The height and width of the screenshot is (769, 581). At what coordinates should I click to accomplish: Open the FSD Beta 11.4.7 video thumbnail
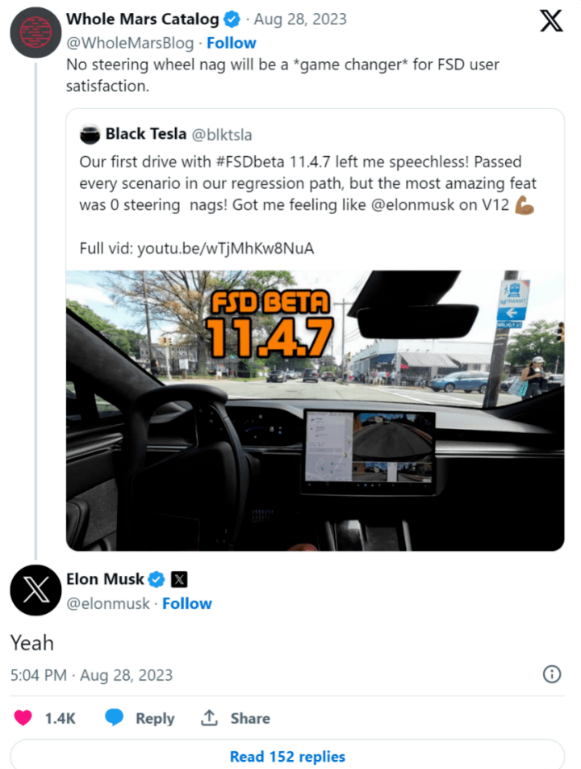coord(315,410)
